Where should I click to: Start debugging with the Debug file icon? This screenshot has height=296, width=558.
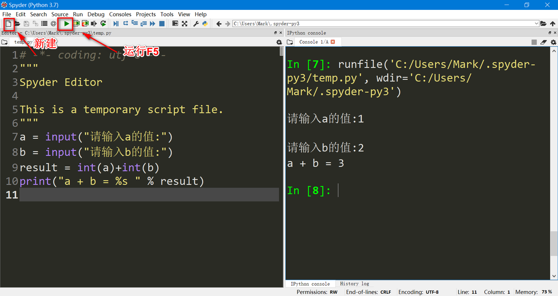click(x=116, y=23)
